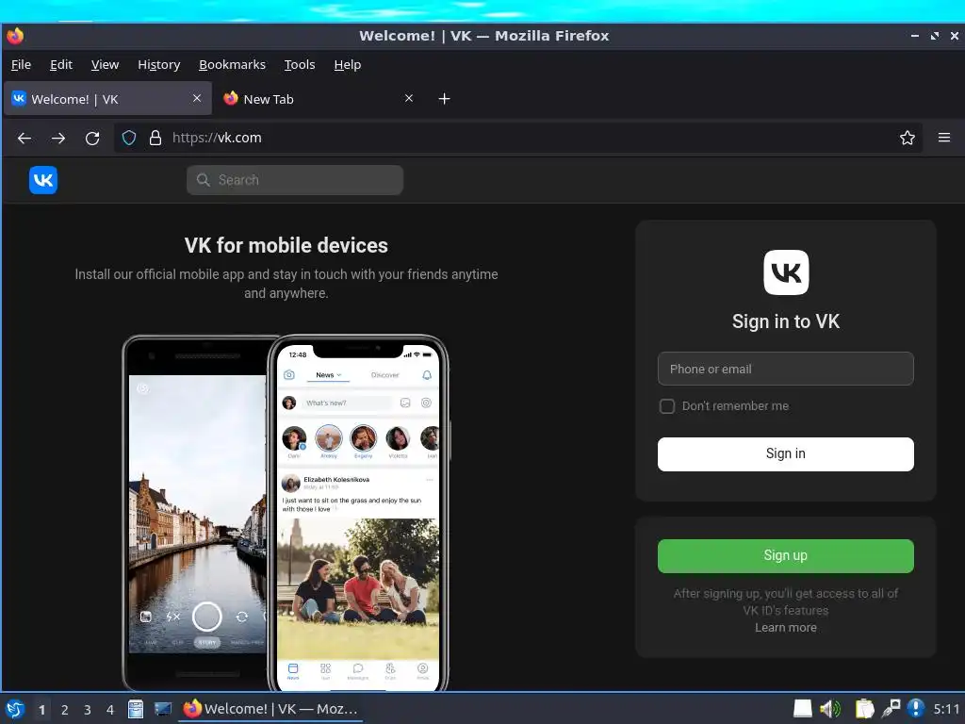Open the clipboard tray icon
Viewport: 965px width, 724px height.
pos(864,709)
